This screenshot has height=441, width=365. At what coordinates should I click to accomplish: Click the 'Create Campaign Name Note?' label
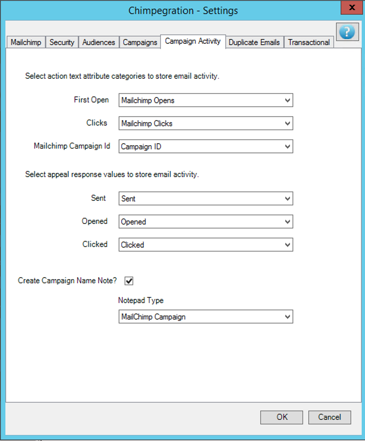(68, 281)
